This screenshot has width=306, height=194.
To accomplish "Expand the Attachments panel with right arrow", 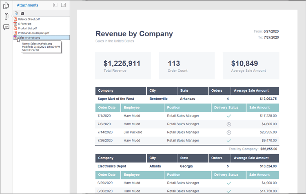I will tap(63, 5).
